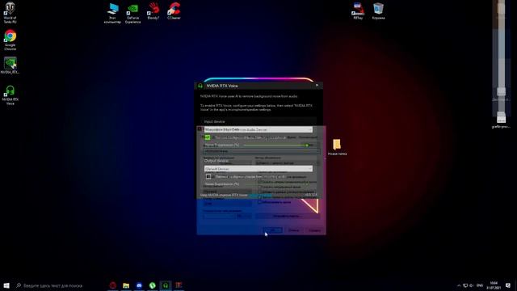Viewport: 517px width, 291px height.
Task: Click headphone icon in RTX Voice title bar
Action: pyautogui.click(x=200, y=86)
